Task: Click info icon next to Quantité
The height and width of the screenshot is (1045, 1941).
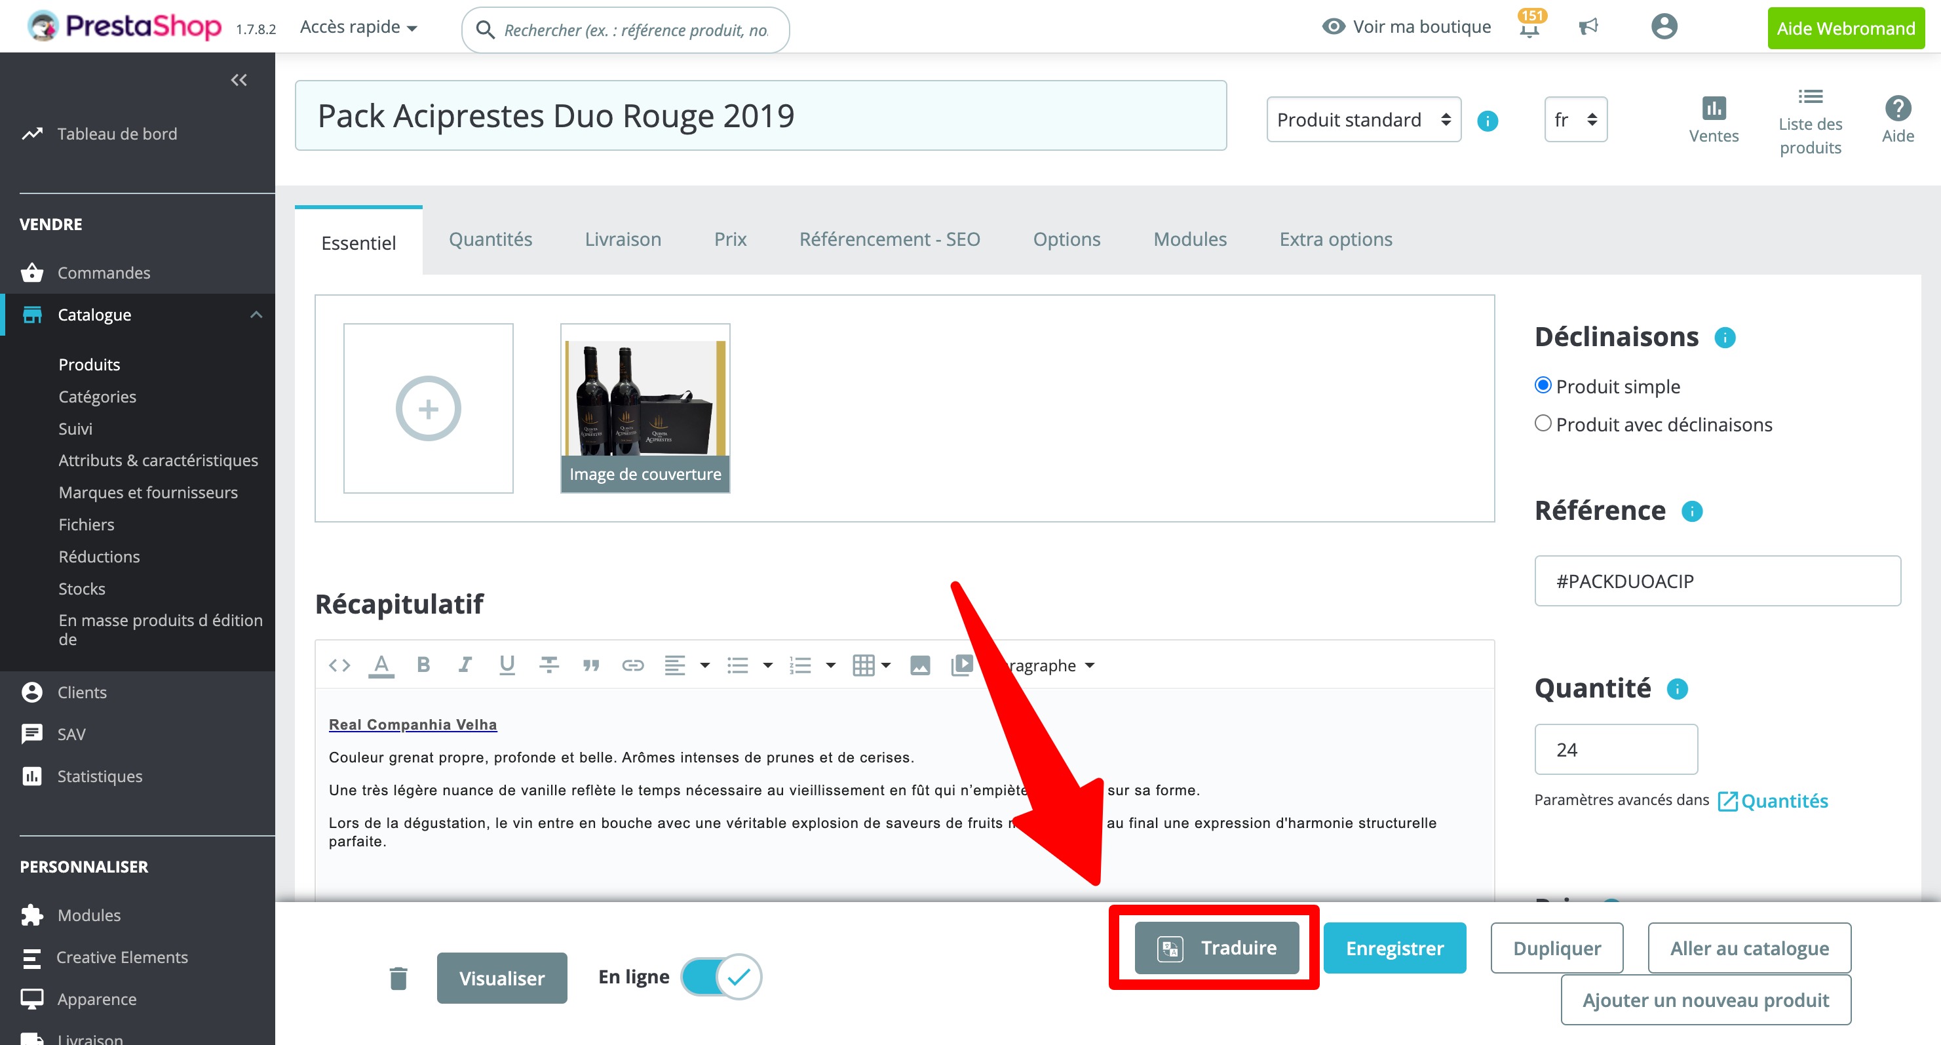Action: click(1676, 688)
